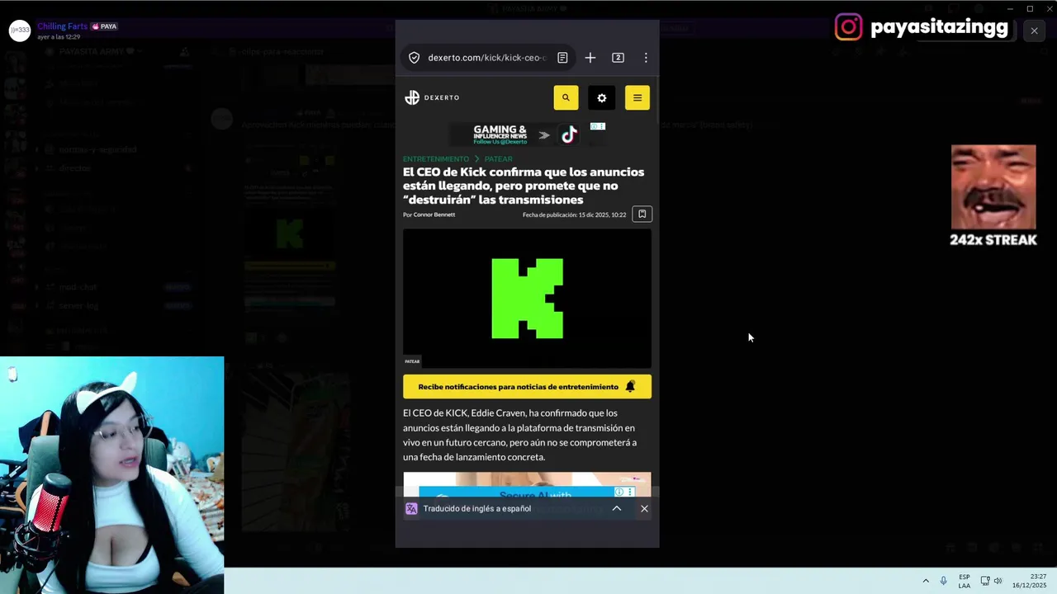Open author Connor Bennett's page
The image size is (1057, 594).
pos(434,214)
